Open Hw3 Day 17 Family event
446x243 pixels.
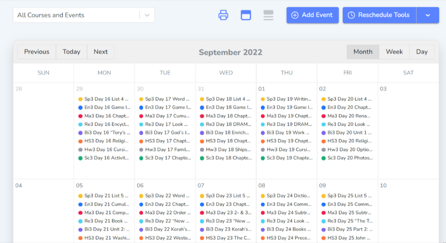[165, 149]
